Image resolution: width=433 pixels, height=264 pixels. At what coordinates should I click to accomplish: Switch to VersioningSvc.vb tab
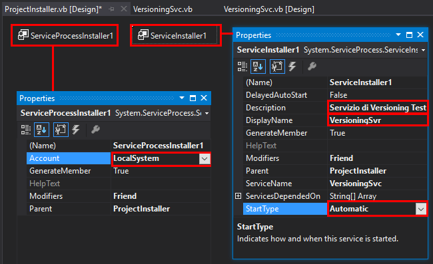tap(163, 9)
